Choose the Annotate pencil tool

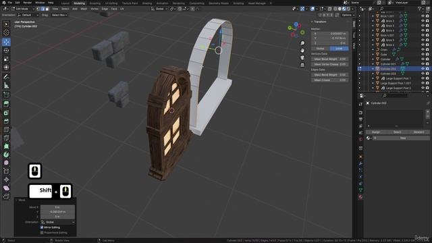click(6, 77)
